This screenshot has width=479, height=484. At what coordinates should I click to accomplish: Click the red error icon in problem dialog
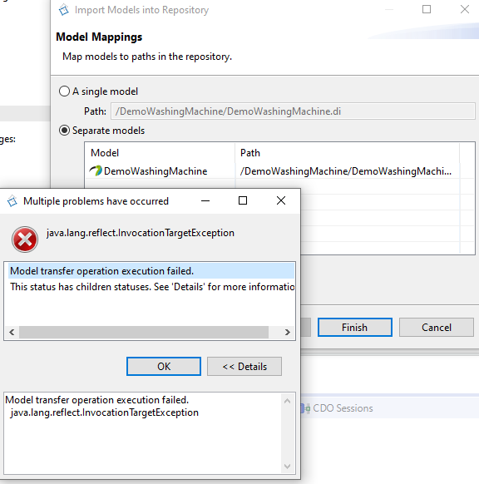25,240
